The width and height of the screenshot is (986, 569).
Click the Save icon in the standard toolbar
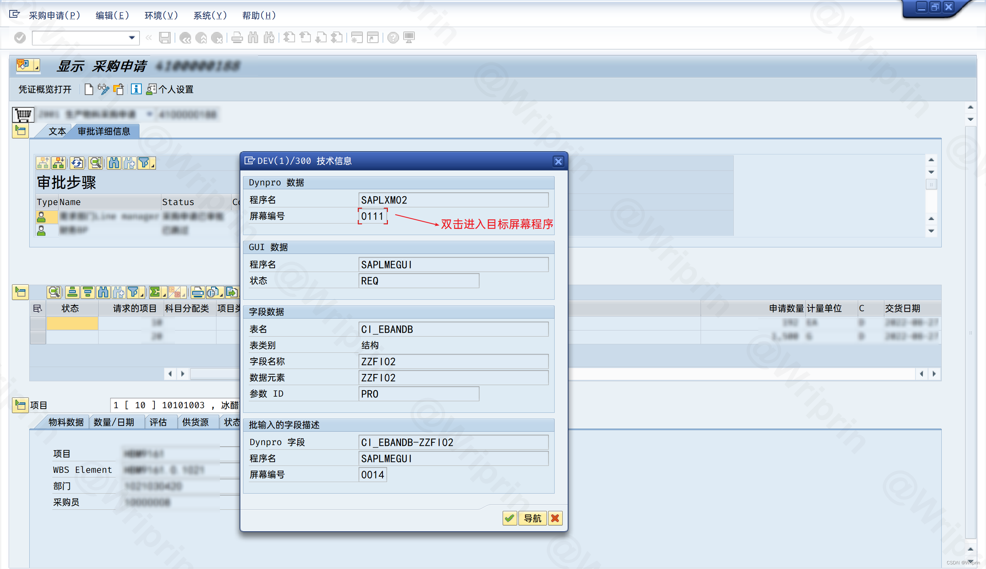coord(166,38)
